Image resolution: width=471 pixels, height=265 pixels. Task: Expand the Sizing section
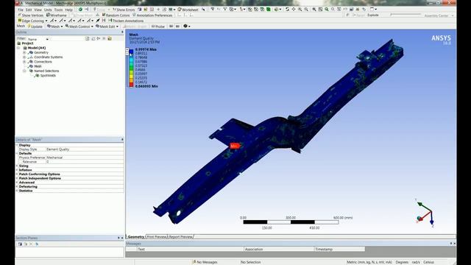[x=17, y=166]
